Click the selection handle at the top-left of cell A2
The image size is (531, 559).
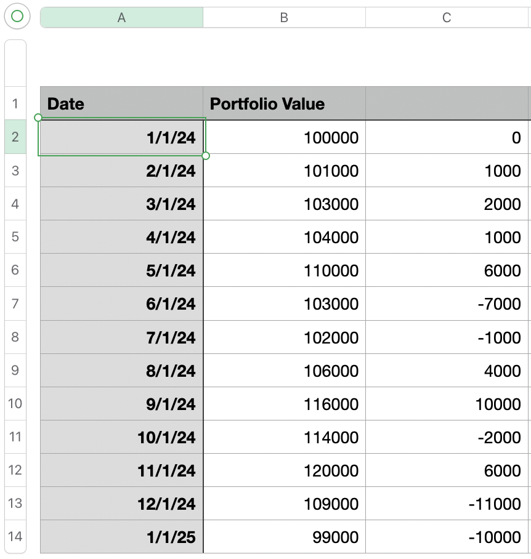pyautogui.click(x=38, y=118)
